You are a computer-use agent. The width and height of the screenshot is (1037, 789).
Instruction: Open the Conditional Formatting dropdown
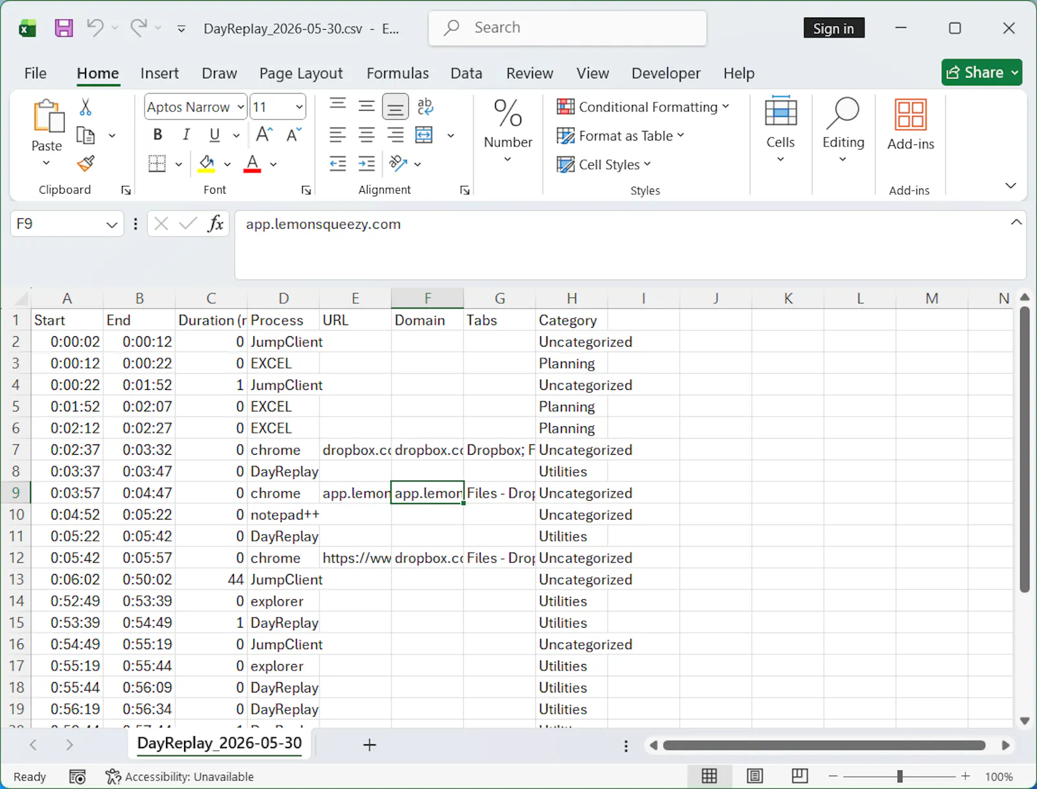(x=643, y=107)
